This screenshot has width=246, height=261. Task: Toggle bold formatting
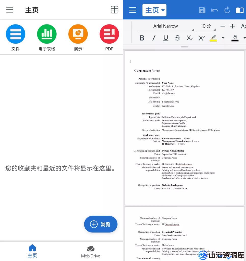142,38
